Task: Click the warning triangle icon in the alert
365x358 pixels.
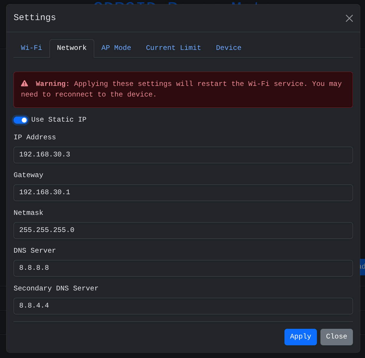Action: (24, 84)
